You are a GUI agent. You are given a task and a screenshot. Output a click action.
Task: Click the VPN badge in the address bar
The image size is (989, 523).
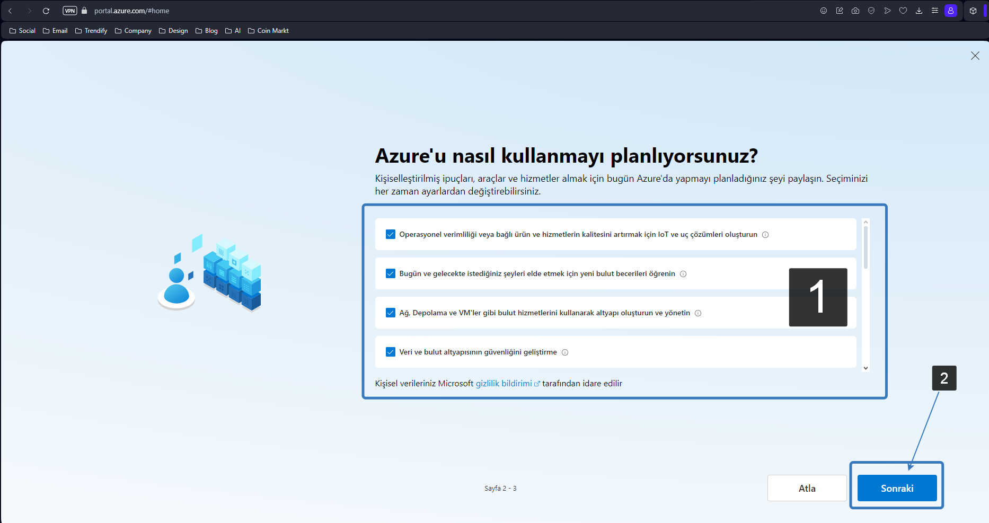[69, 10]
